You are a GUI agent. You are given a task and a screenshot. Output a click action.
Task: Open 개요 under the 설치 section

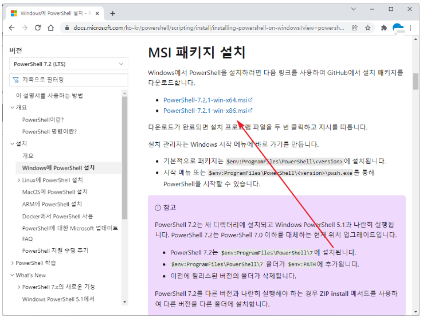pyautogui.click(x=28, y=156)
